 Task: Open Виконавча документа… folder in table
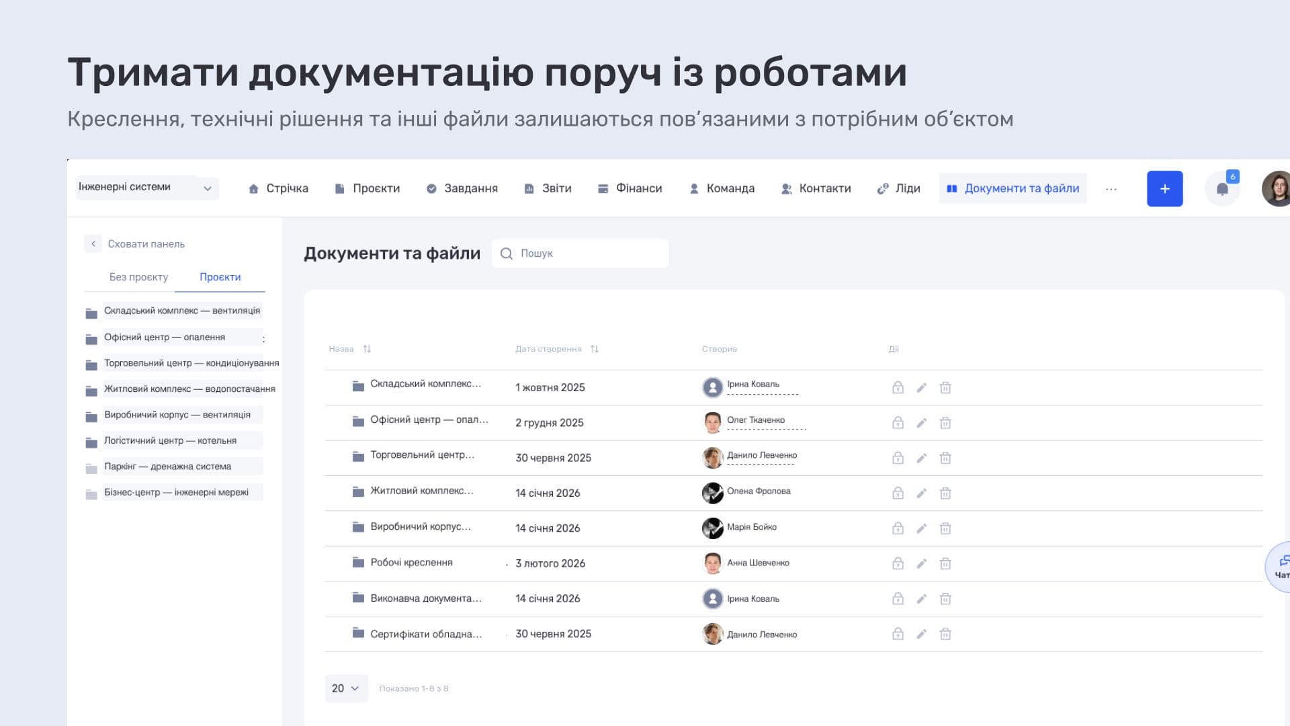pos(426,598)
